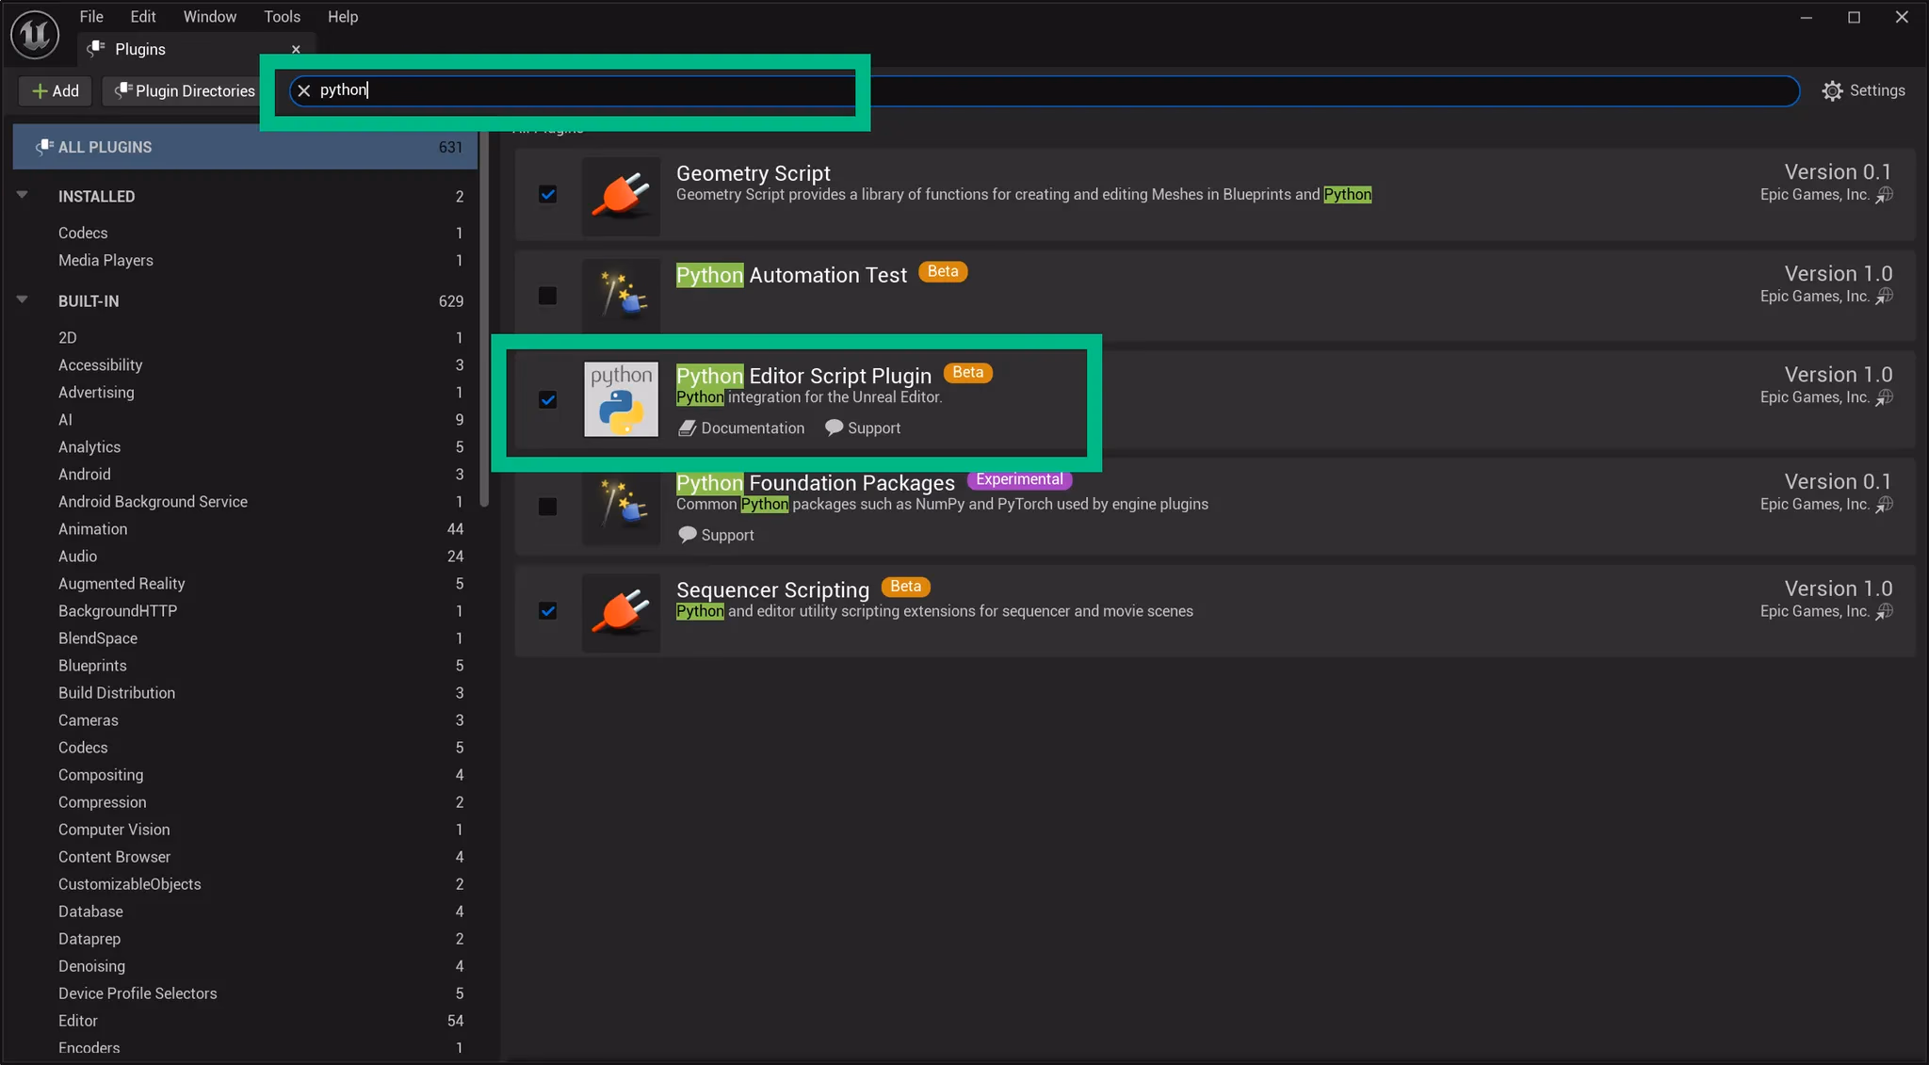Enable the Python Foundation Packages plugin
Screen dimensions: 1929x1065
[548, 507]
